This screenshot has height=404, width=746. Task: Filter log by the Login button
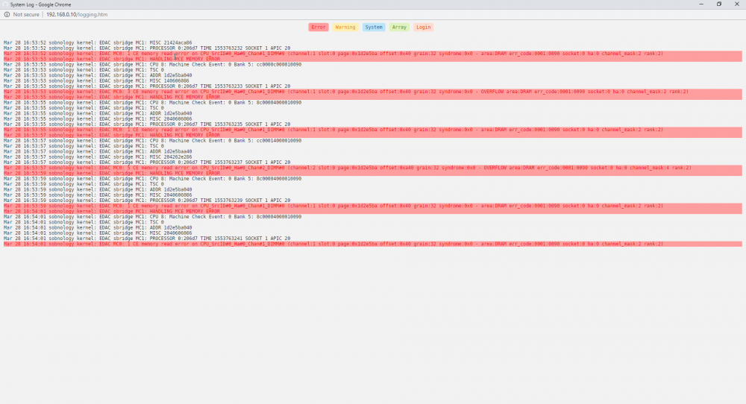(423, 27)
